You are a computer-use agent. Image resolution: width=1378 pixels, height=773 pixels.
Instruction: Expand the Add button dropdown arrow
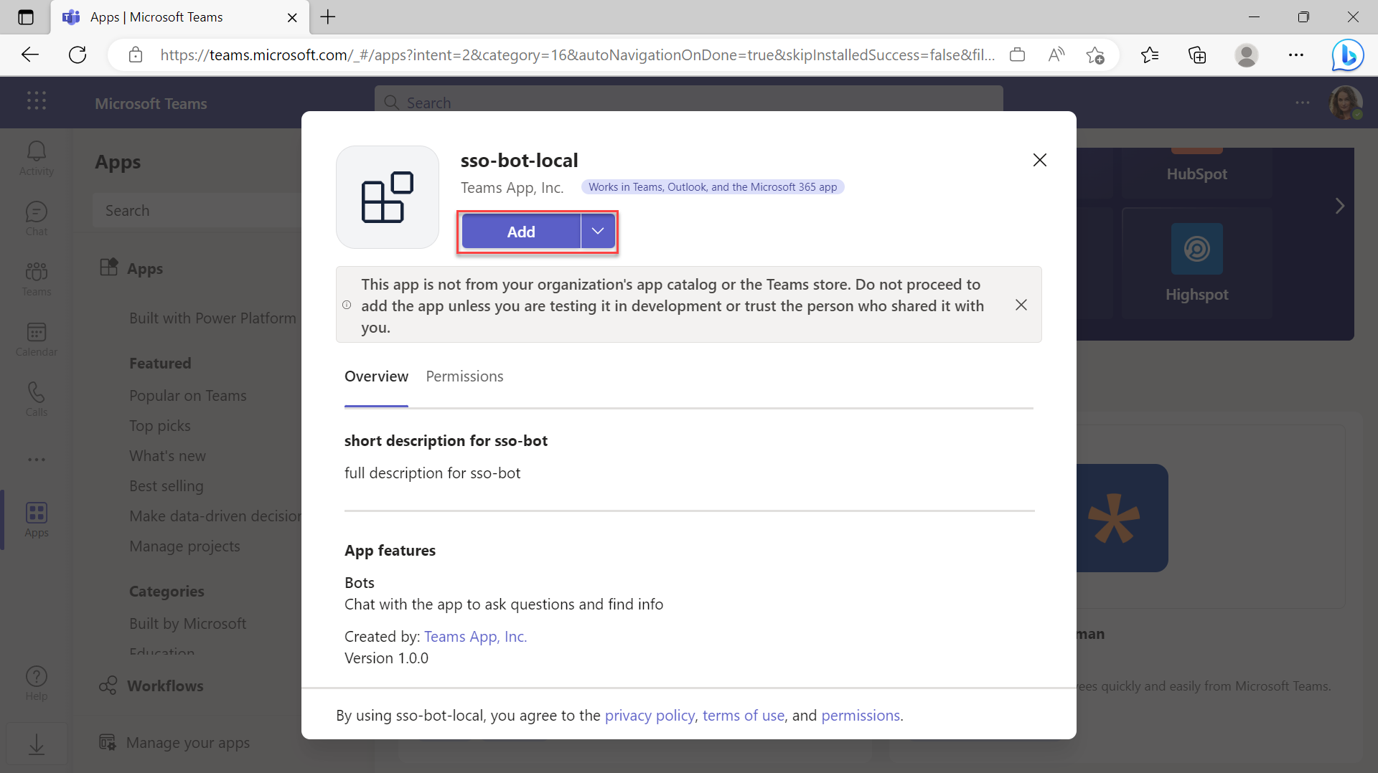coord(598,232)
